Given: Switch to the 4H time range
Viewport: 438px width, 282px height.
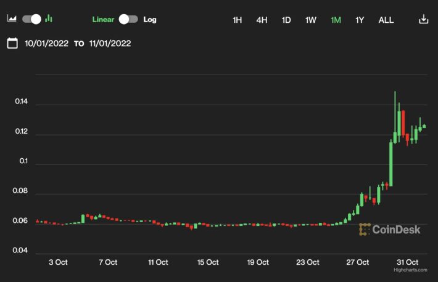Looking at the screenshot, I should point(262,20).
